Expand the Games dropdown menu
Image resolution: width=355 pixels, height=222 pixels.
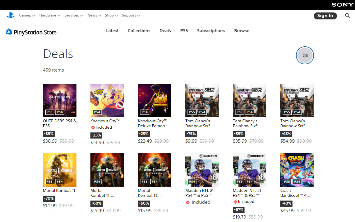27,15
